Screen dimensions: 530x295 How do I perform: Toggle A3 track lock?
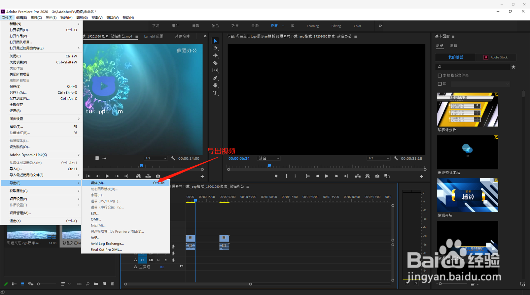[135, 260]
